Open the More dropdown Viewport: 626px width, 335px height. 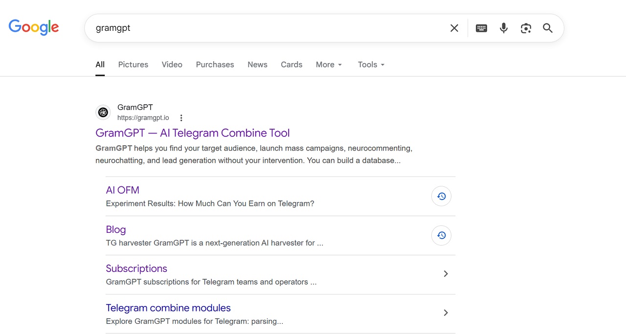pos(329,65)
